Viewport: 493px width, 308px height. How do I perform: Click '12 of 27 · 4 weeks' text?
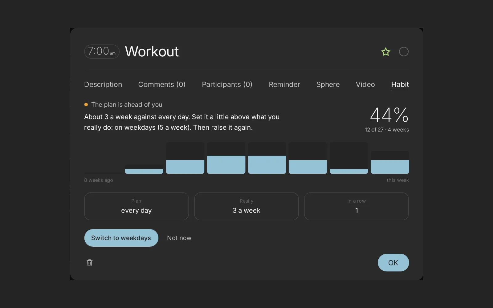click(x=387, y=130)
